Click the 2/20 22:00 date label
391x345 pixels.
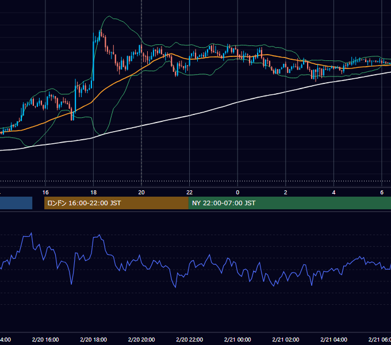[x=190, y=339]
